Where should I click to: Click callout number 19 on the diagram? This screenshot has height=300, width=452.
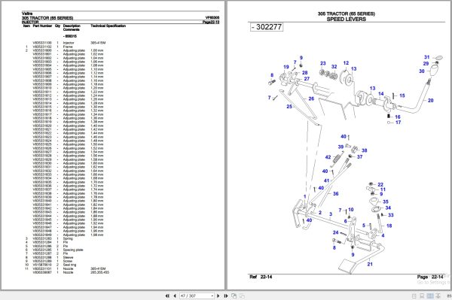[286, 67]
